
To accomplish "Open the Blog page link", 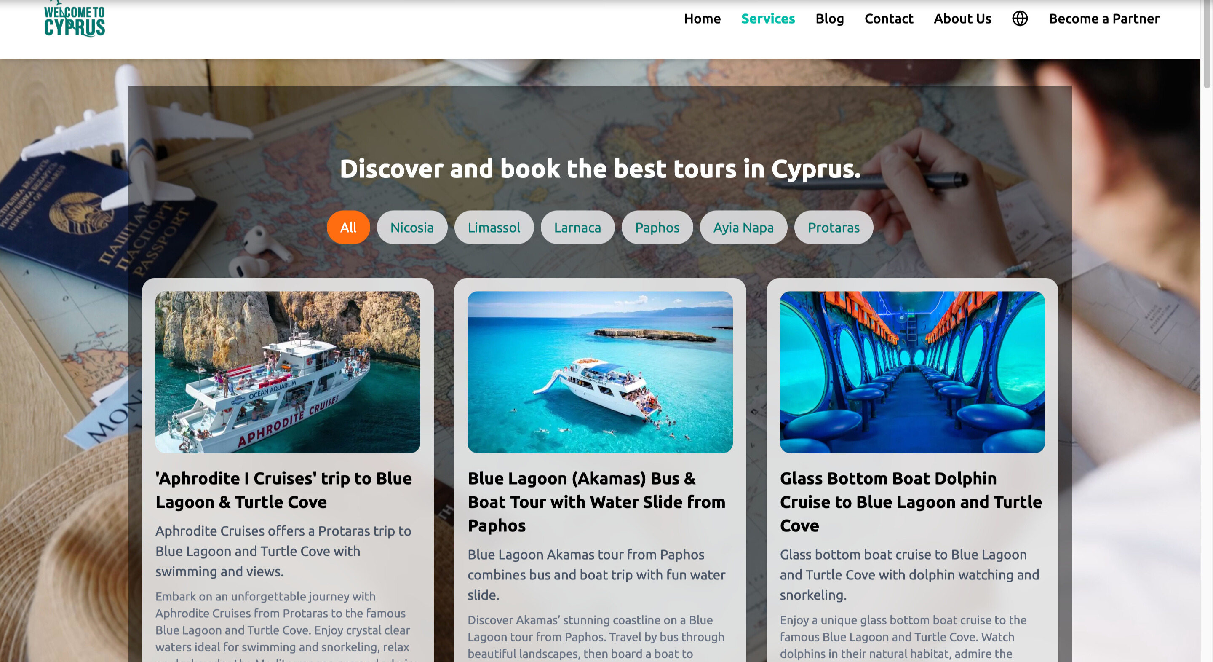I will click(x=830, y=19).
